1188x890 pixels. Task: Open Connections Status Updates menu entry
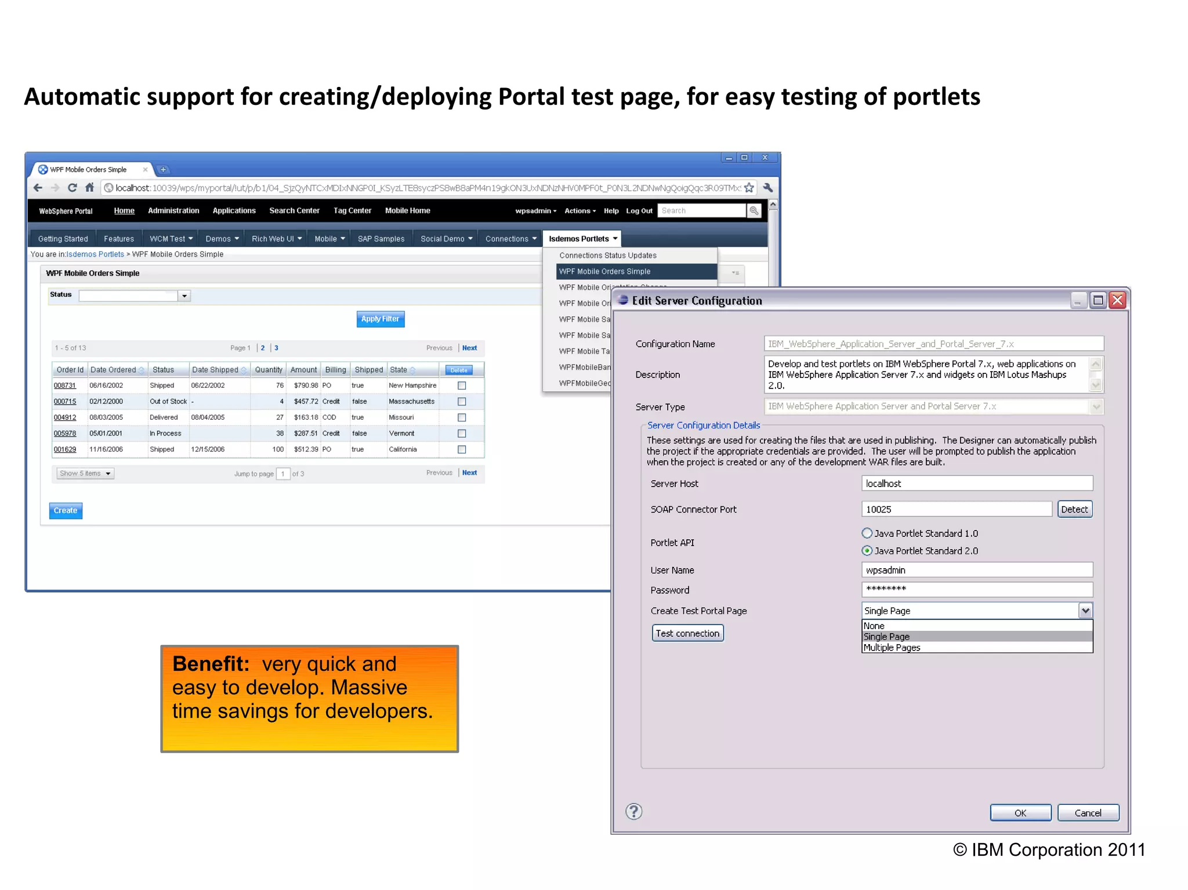point(607,255)
